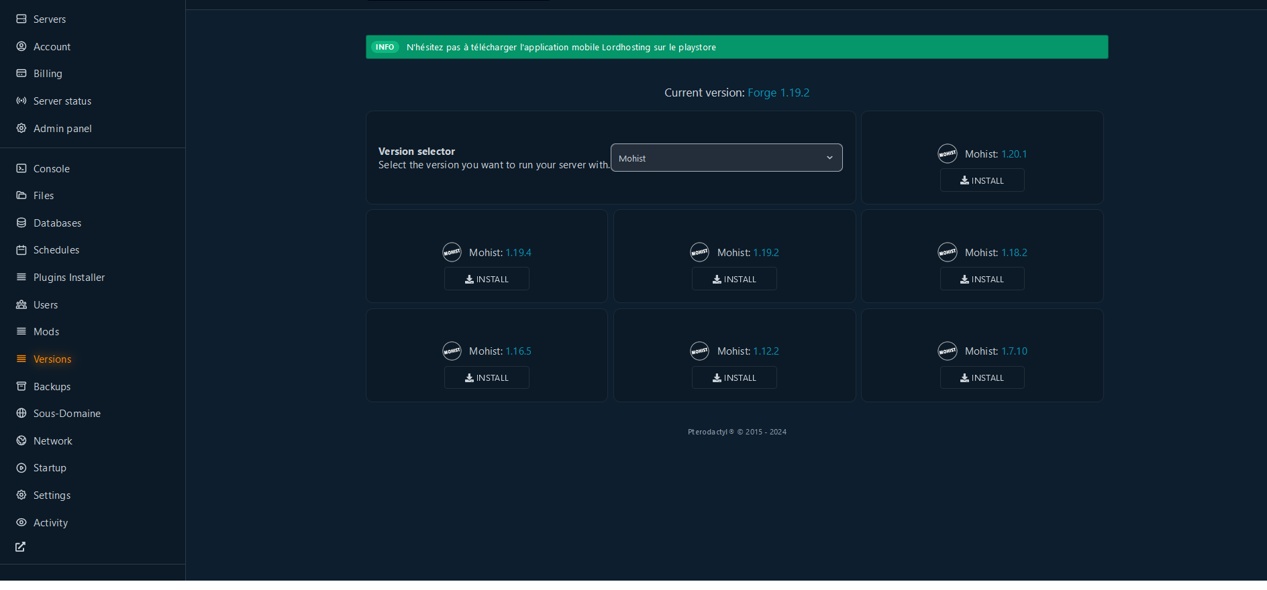Install Mohist 1.19.2
Screen dimensions: 1267x590
tap(734, 279)
